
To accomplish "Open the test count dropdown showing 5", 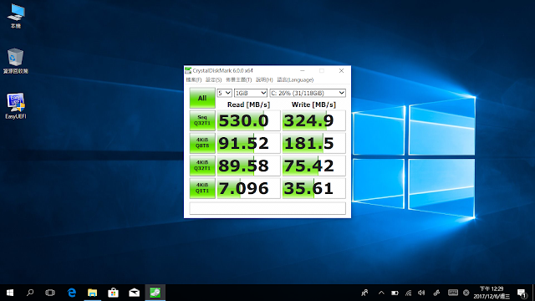I will tap(225, 93).
